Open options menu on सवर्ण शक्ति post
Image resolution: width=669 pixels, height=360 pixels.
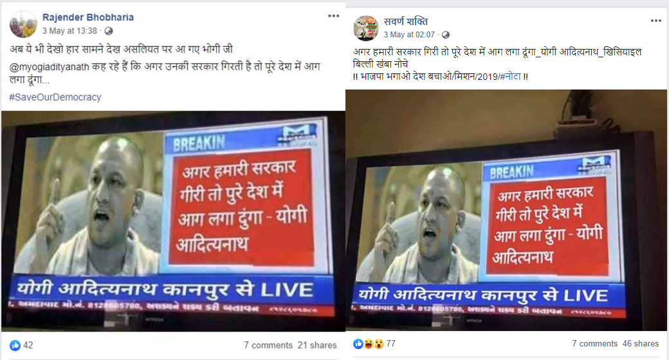(655, 21)
